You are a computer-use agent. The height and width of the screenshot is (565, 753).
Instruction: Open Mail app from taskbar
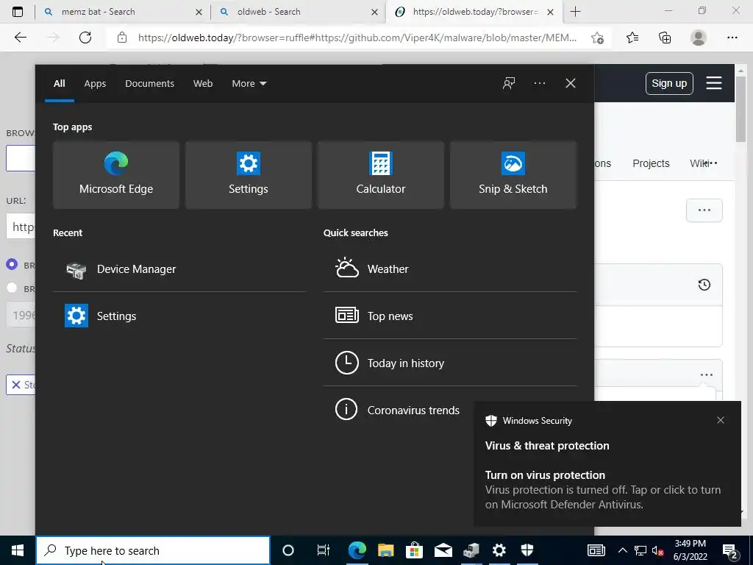(x=443, y=550)
